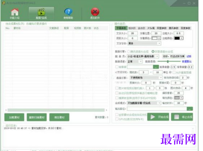Click the 阴影大小 input field
The width and height of the screenshot is (203, 151).
(133, 38)
